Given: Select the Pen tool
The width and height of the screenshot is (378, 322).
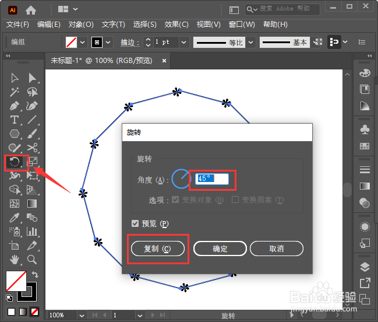Looking at the screenshot, I should [15, 106].
